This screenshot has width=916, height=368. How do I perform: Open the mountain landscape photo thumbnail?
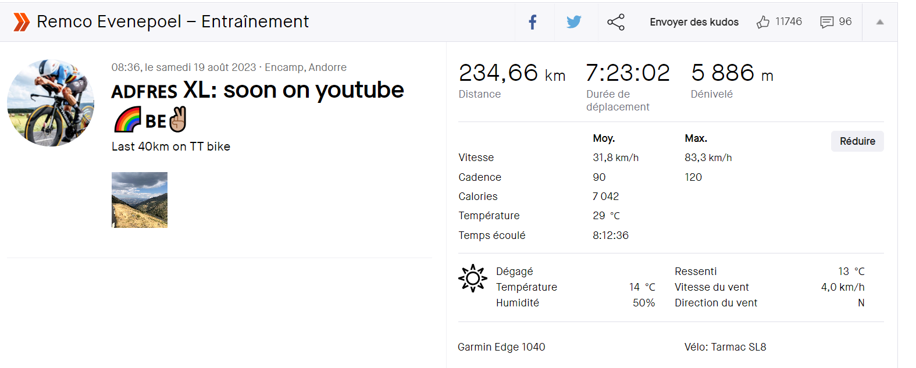140,200
